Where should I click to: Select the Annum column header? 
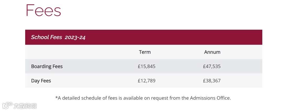[212, 52]
